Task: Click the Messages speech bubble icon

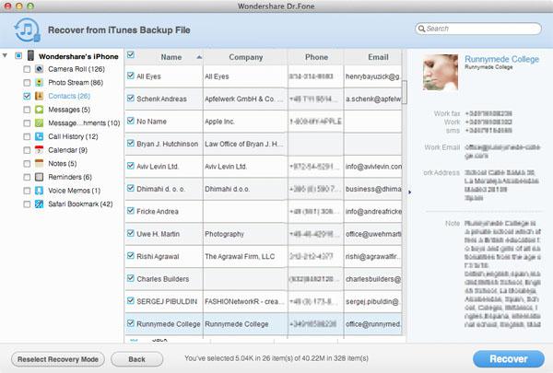Action: point(39,110)
